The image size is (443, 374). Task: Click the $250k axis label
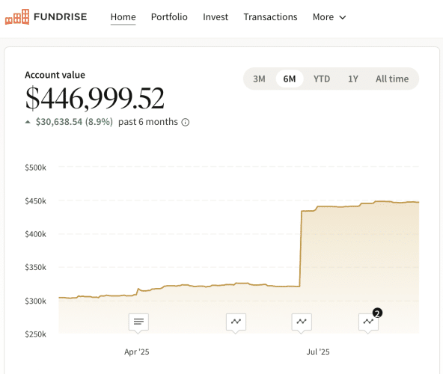pyautogui.click(x=35, y=334)
